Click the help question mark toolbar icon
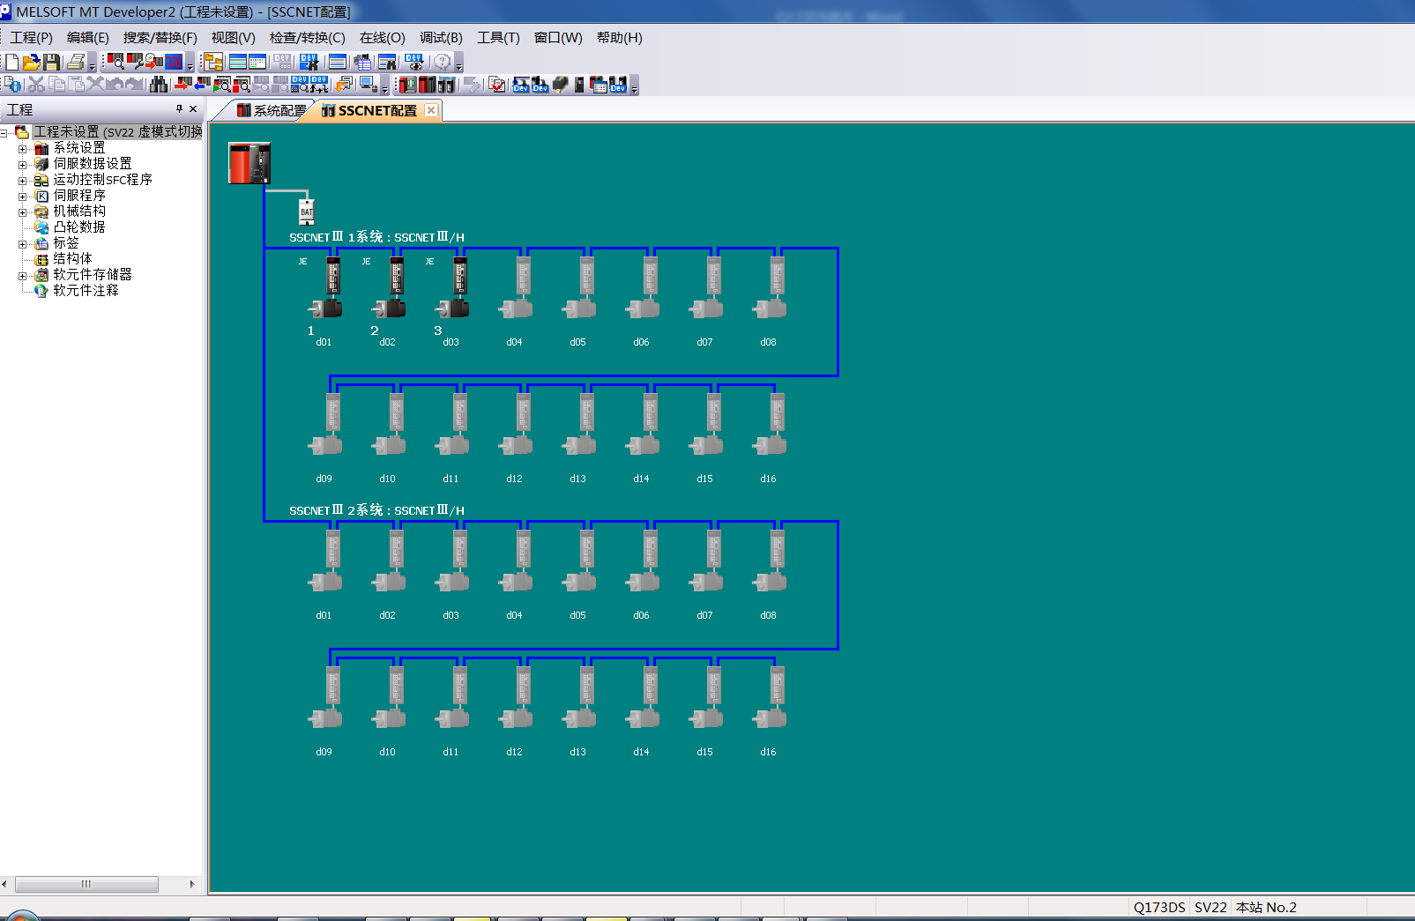 tap(442, 62)
